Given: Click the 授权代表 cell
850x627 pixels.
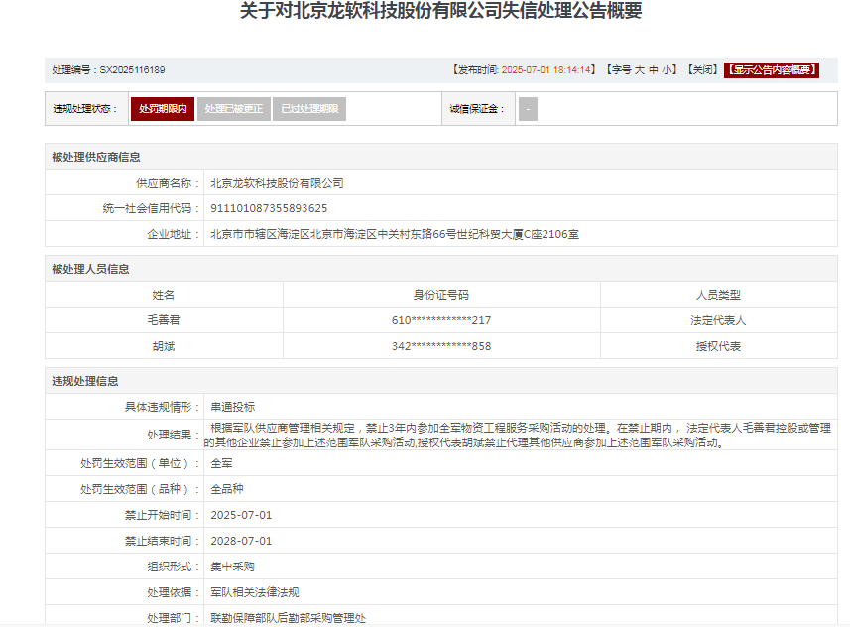Looking at the screenshot, I should tap(718, 346).
